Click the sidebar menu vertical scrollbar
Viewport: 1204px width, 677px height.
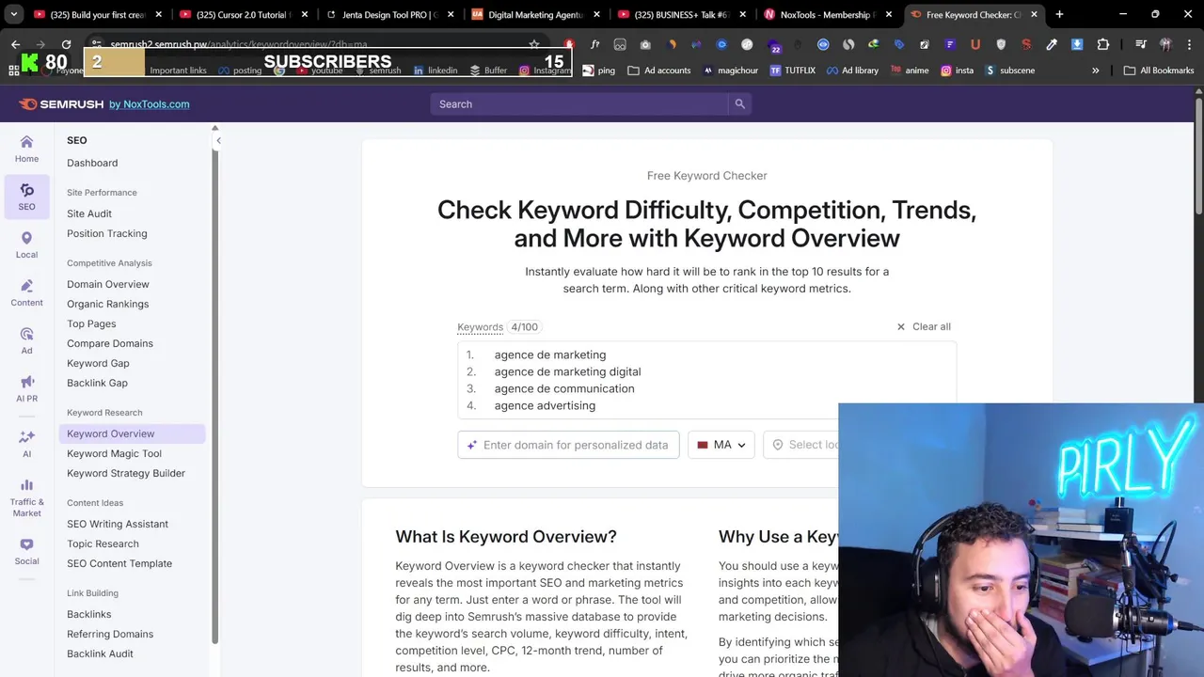coord(214,395)
